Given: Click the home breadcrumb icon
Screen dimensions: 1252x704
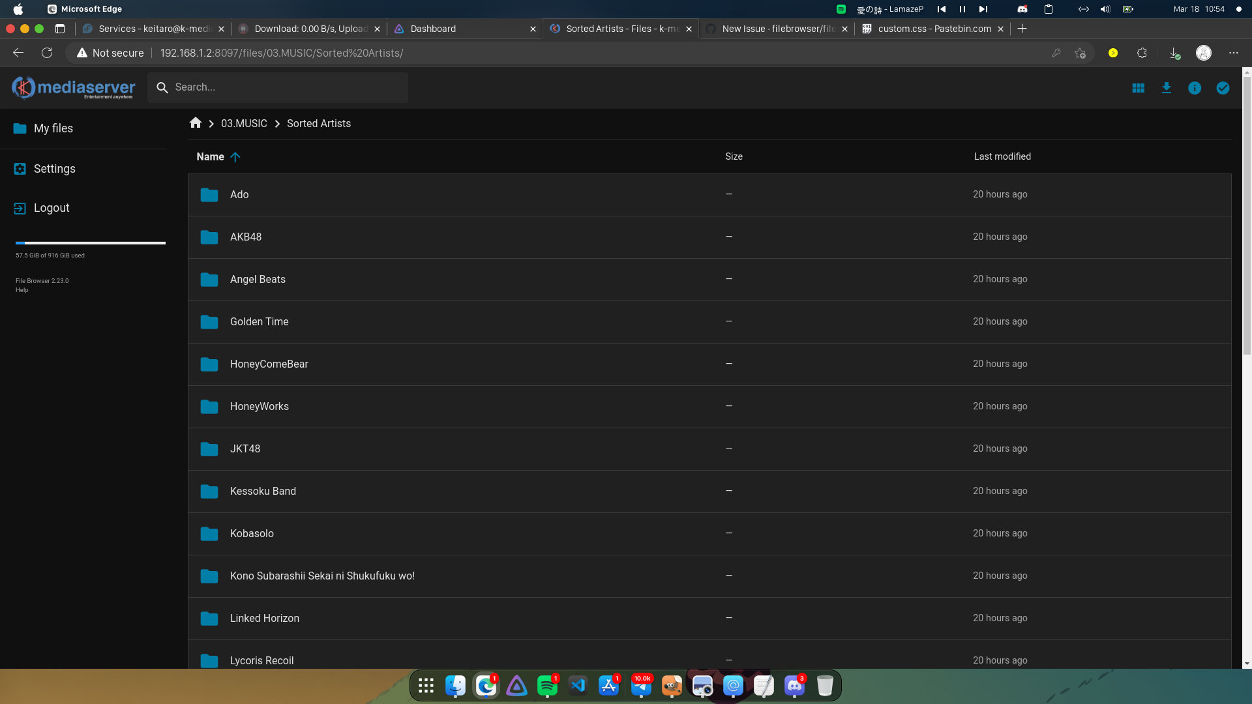Looking at the screenshot, I should pyautogui.click(x=196, y=123).
